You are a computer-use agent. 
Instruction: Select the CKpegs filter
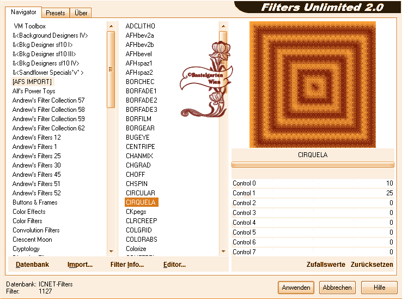pyautogui.click(x=136, y=212)
